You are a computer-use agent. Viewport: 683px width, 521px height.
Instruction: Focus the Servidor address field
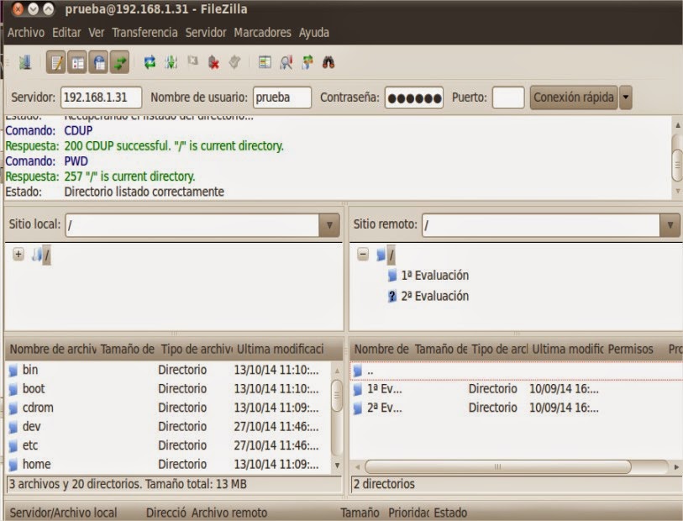pos(101,97)
